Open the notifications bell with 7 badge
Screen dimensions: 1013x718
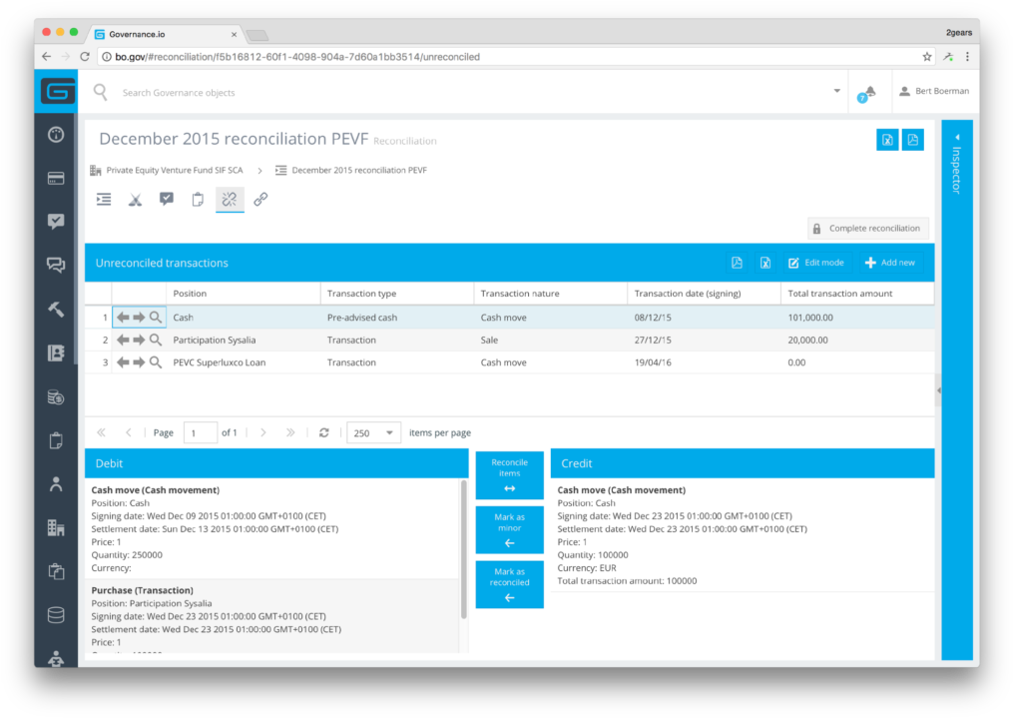[x=868, y=92]
